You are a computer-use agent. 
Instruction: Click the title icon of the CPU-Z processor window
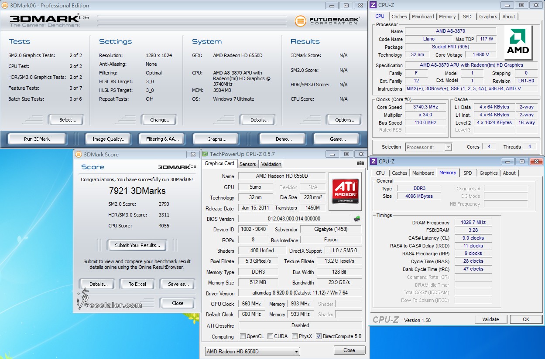[374, 5]
